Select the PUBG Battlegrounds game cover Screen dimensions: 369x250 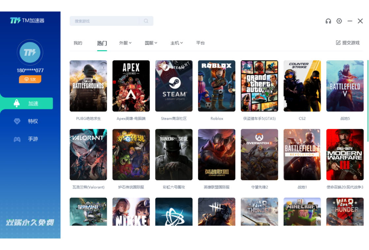tap(88, 86)
